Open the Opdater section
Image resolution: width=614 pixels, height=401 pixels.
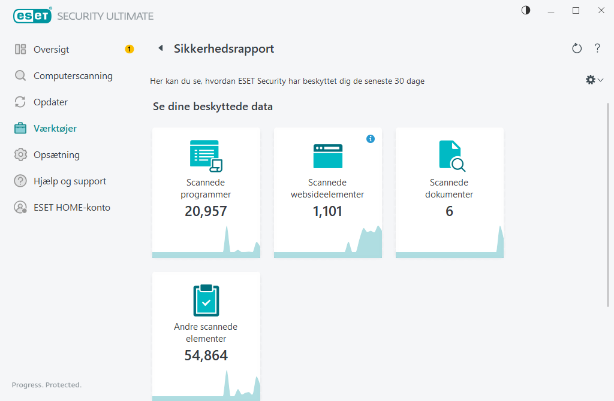[x=50, y=102]
